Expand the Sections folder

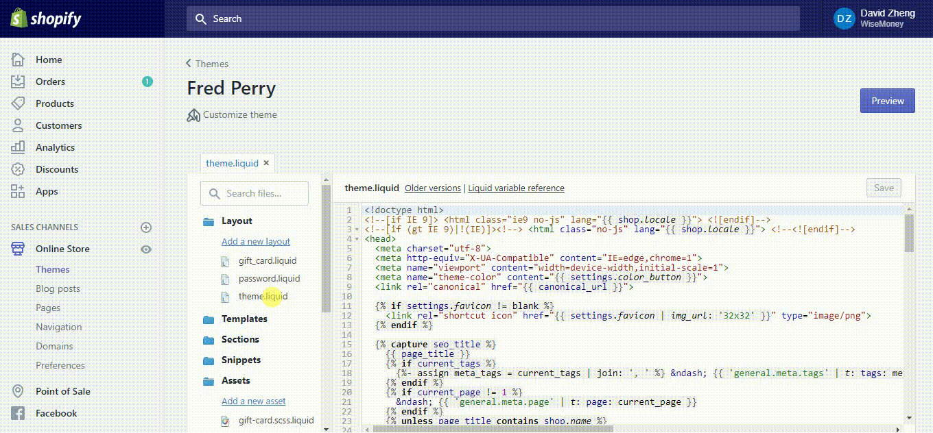[x=209, y=340]
